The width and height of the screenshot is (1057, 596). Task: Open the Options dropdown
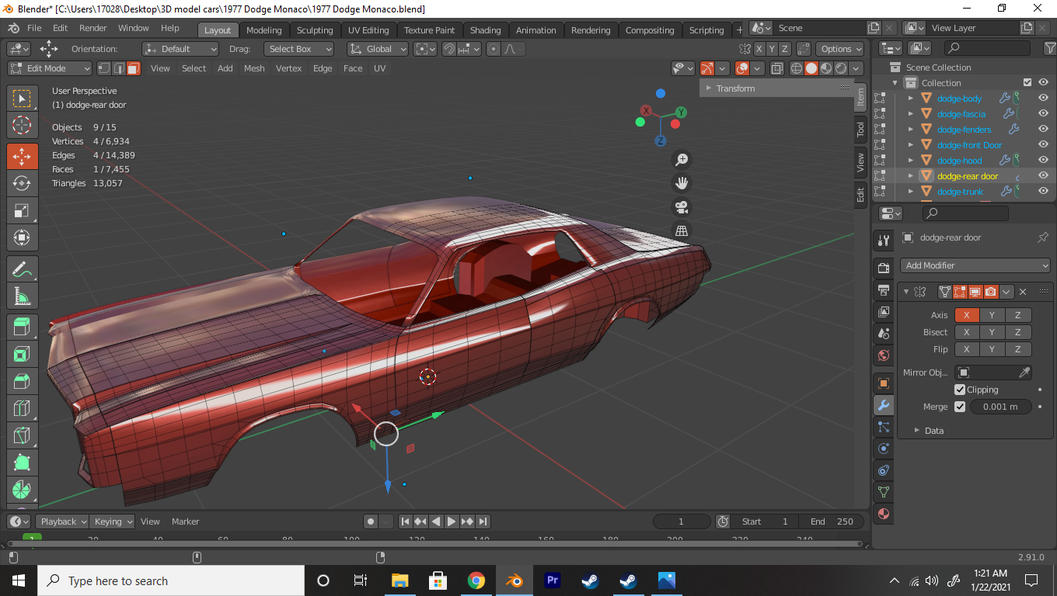pos(840,49)
